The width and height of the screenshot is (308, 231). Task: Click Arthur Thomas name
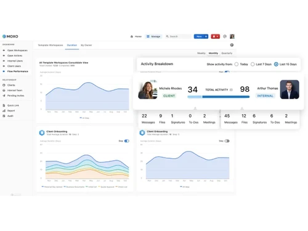[267, 88]
